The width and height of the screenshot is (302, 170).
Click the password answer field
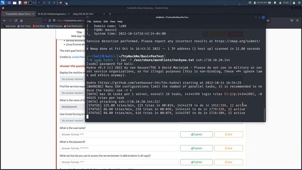click(x=119, y=148)
